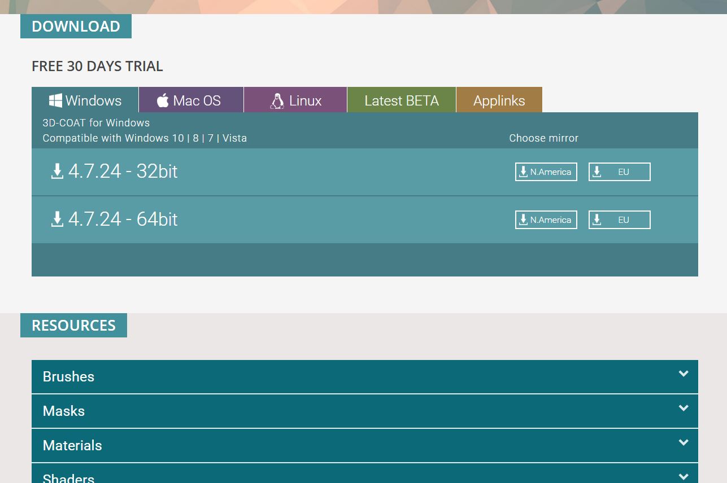Screen dimensions: 727x483
Task: Switch to the Mac OS tab
Action: tap(191, 100)
